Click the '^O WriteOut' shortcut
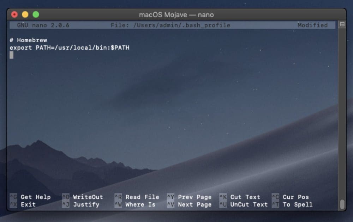The height and width of the screenshot is (222, 353). point(83,197)
